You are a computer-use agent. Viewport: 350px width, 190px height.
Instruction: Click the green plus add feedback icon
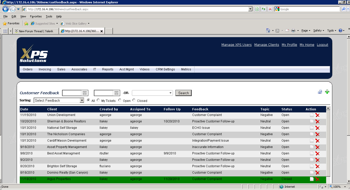pyautogui.click(x=327, y=92)
